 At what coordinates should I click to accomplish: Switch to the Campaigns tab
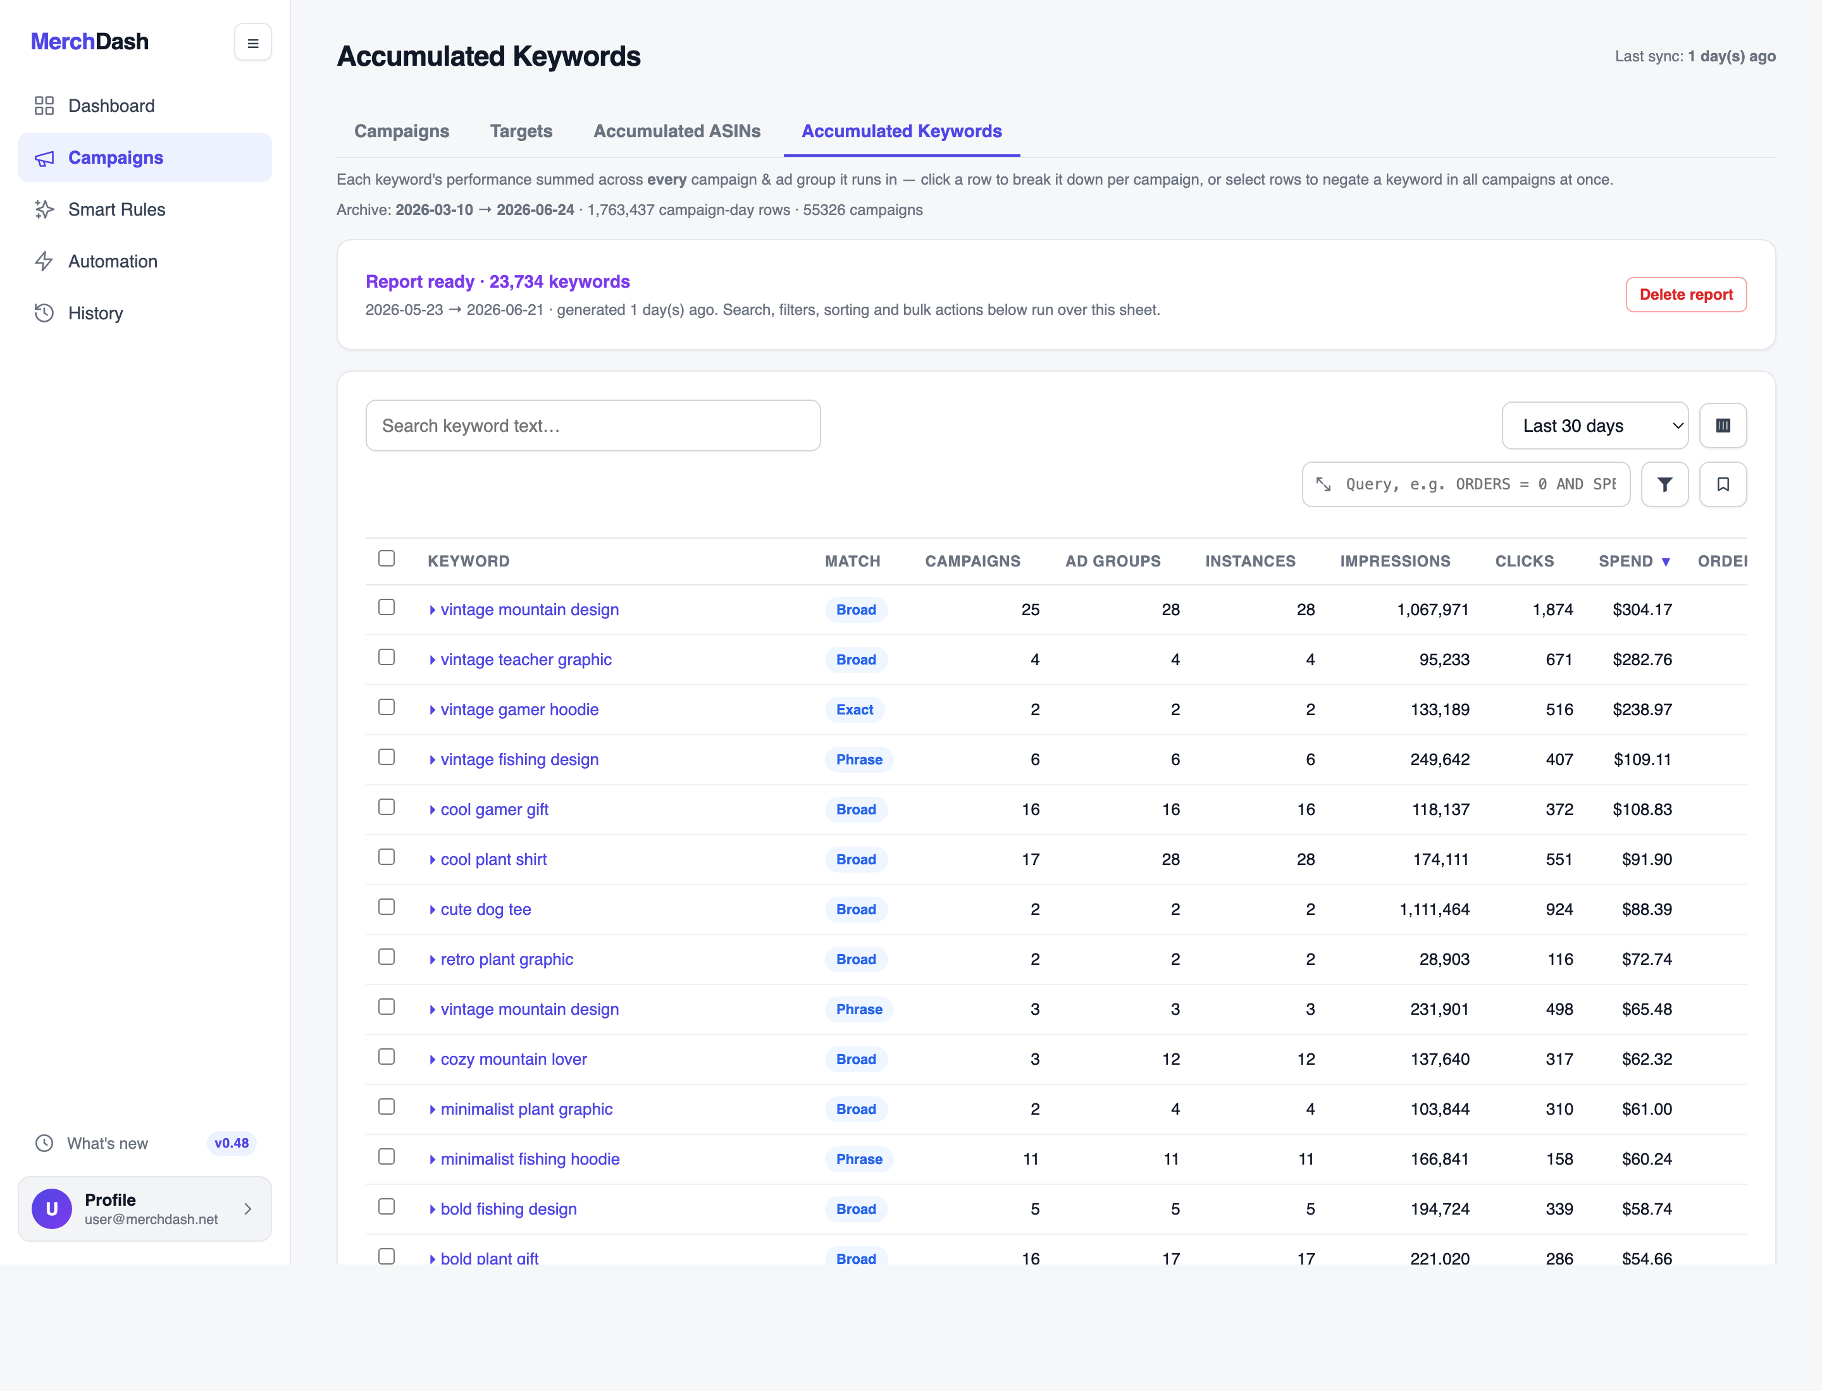(x=402, y=131)
